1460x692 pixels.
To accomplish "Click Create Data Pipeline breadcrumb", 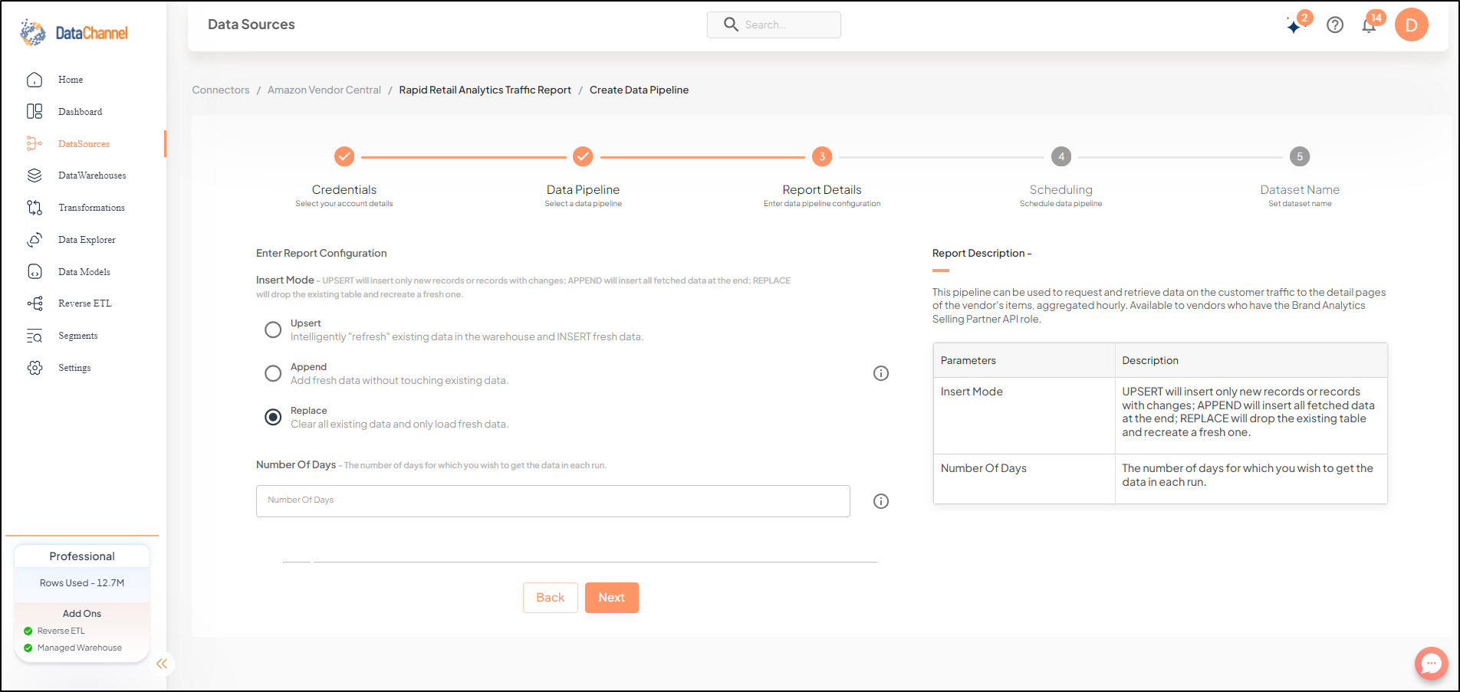I will coord(639,90).
